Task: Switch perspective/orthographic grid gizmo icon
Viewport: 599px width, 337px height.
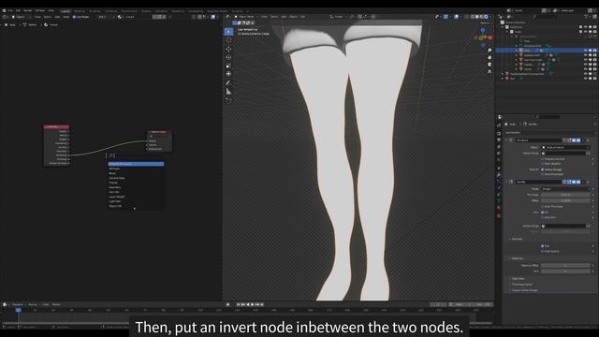Action: (x=489, y=71)
